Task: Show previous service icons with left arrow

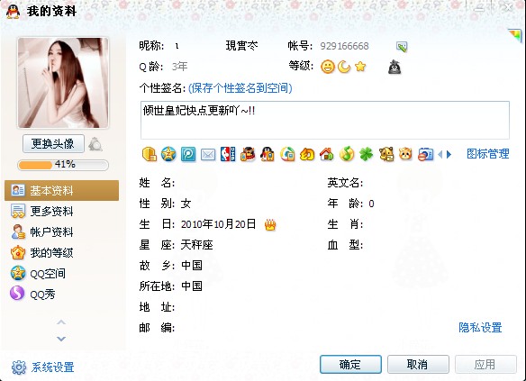Action: click(x=440, y=155)
